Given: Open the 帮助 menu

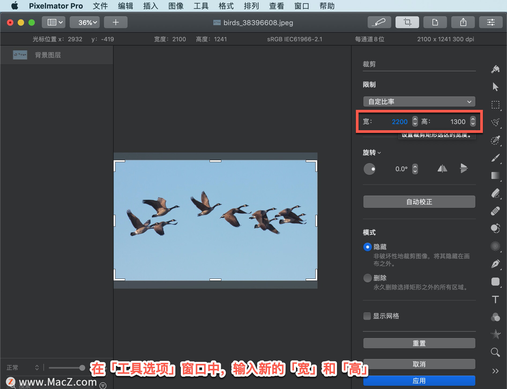Looking at the screenshot, I should tap(327, 6).
